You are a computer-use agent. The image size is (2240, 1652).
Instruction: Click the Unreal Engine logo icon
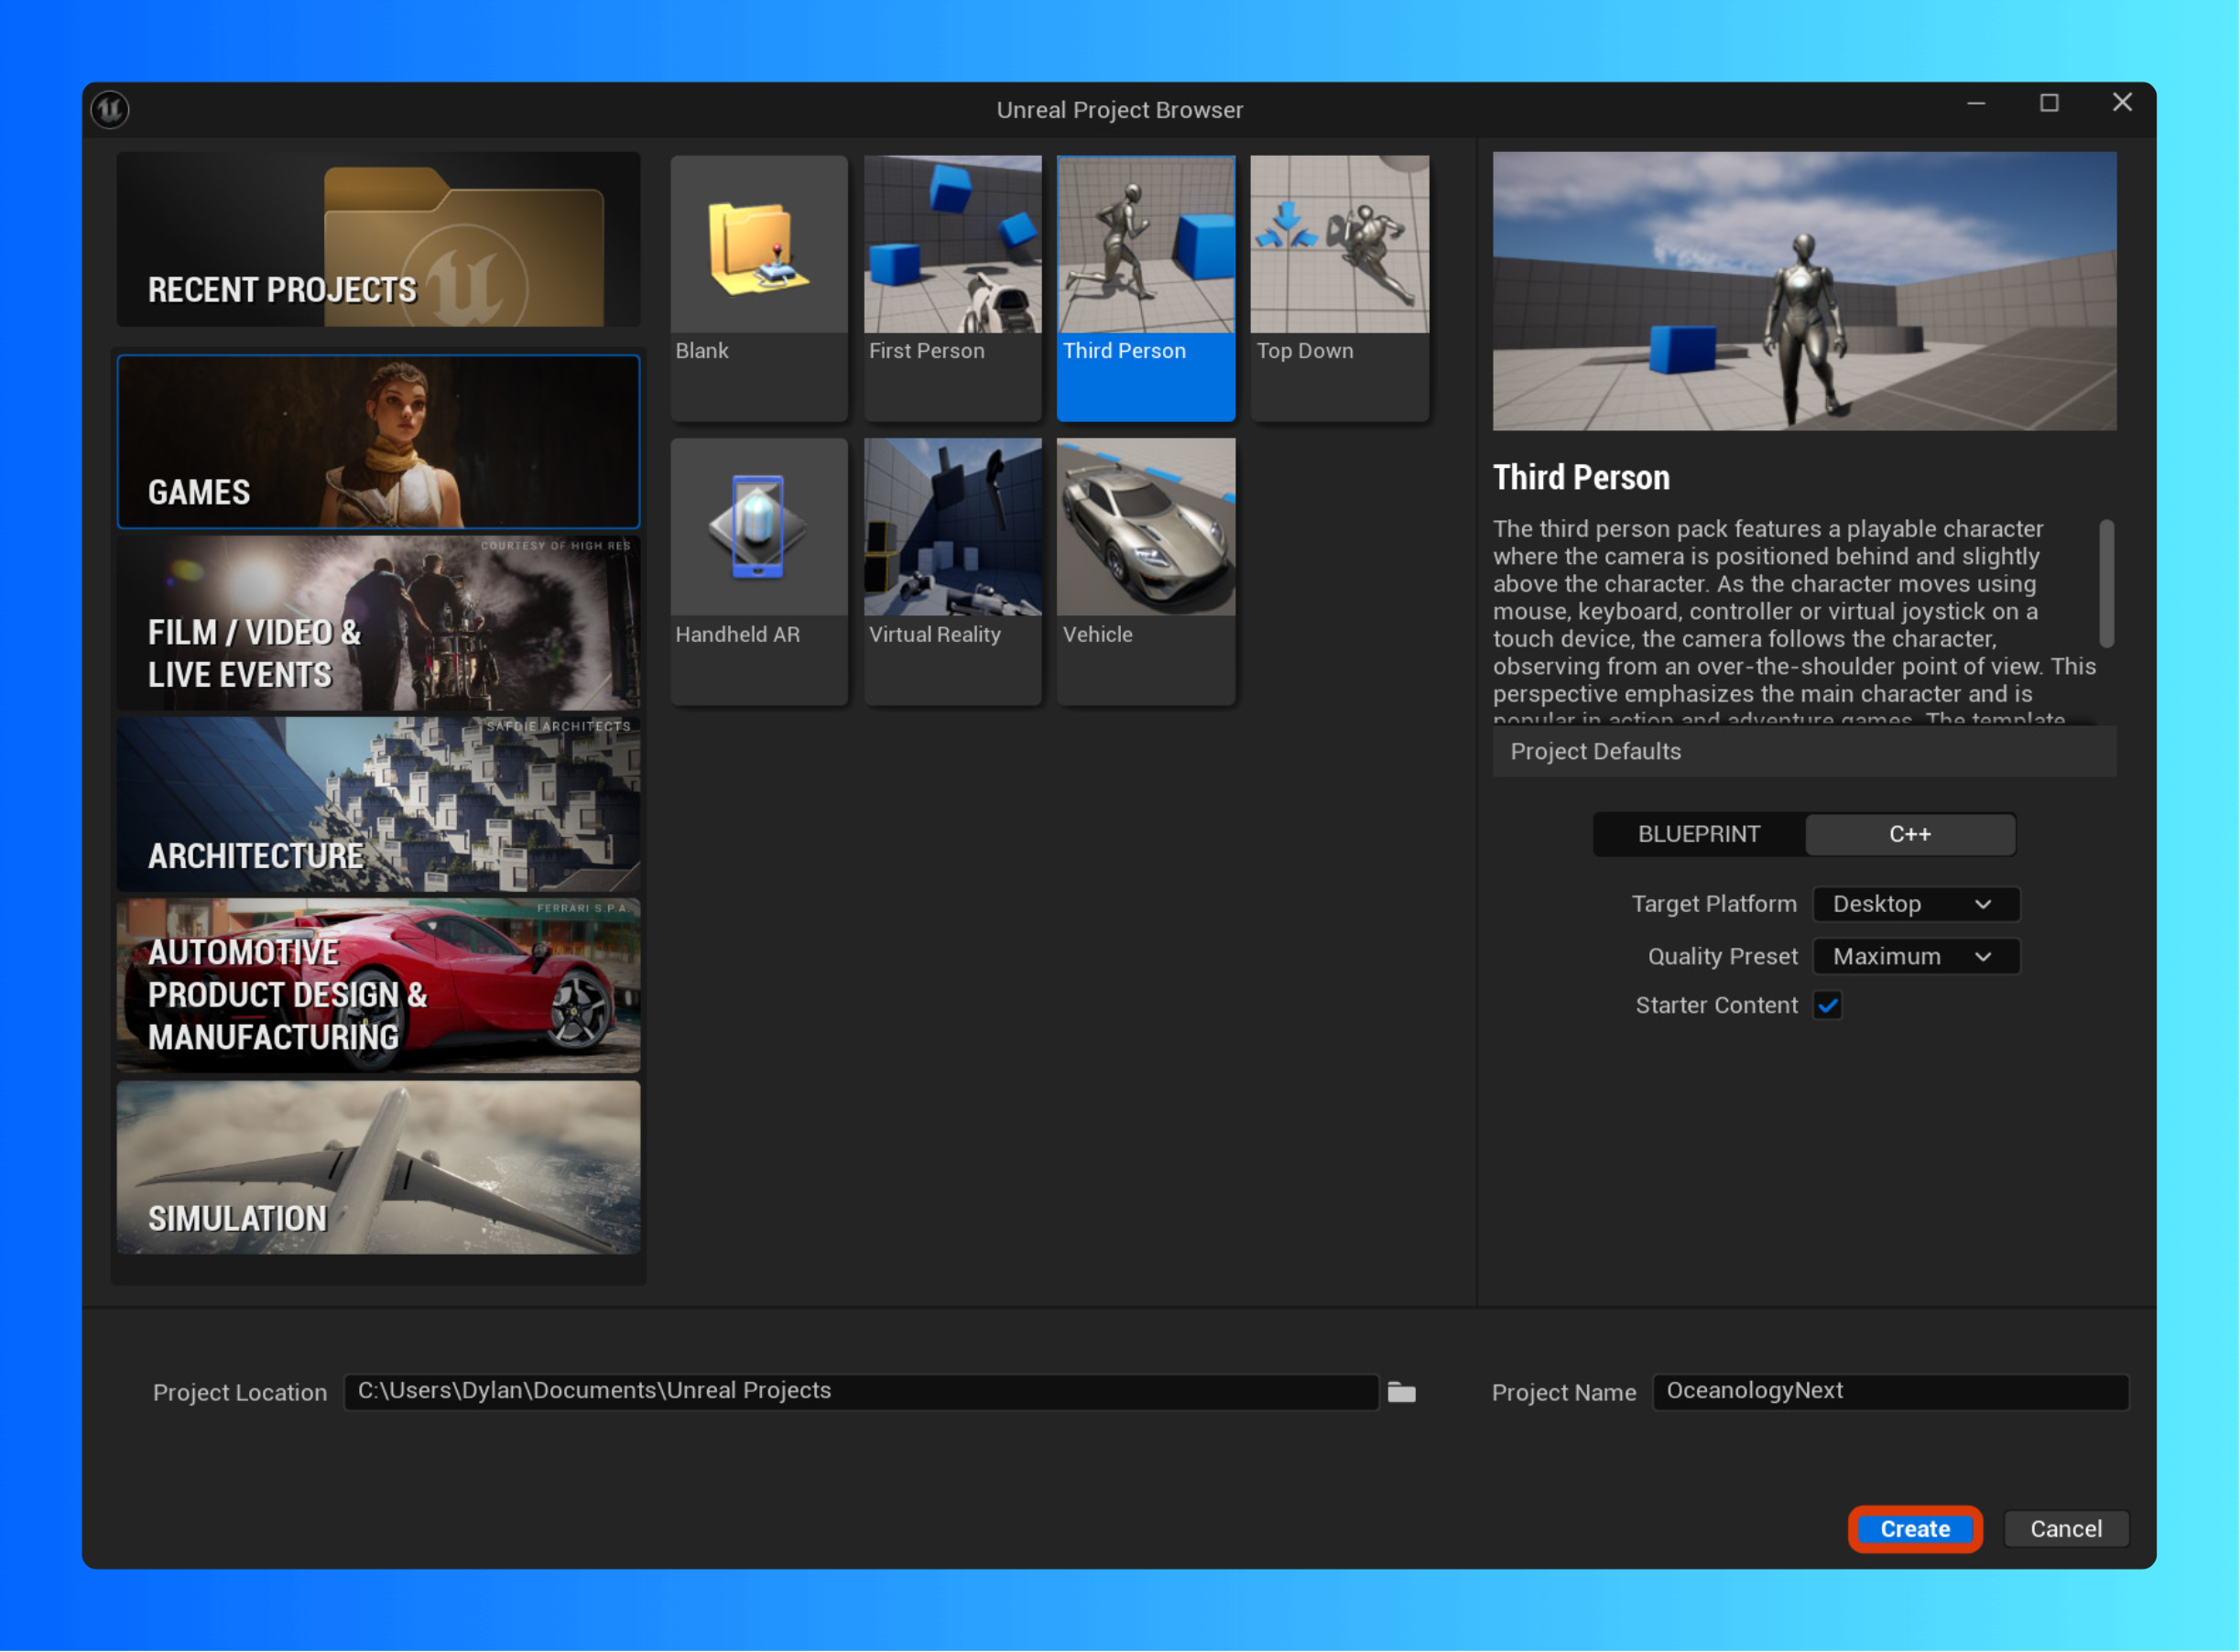110,109
